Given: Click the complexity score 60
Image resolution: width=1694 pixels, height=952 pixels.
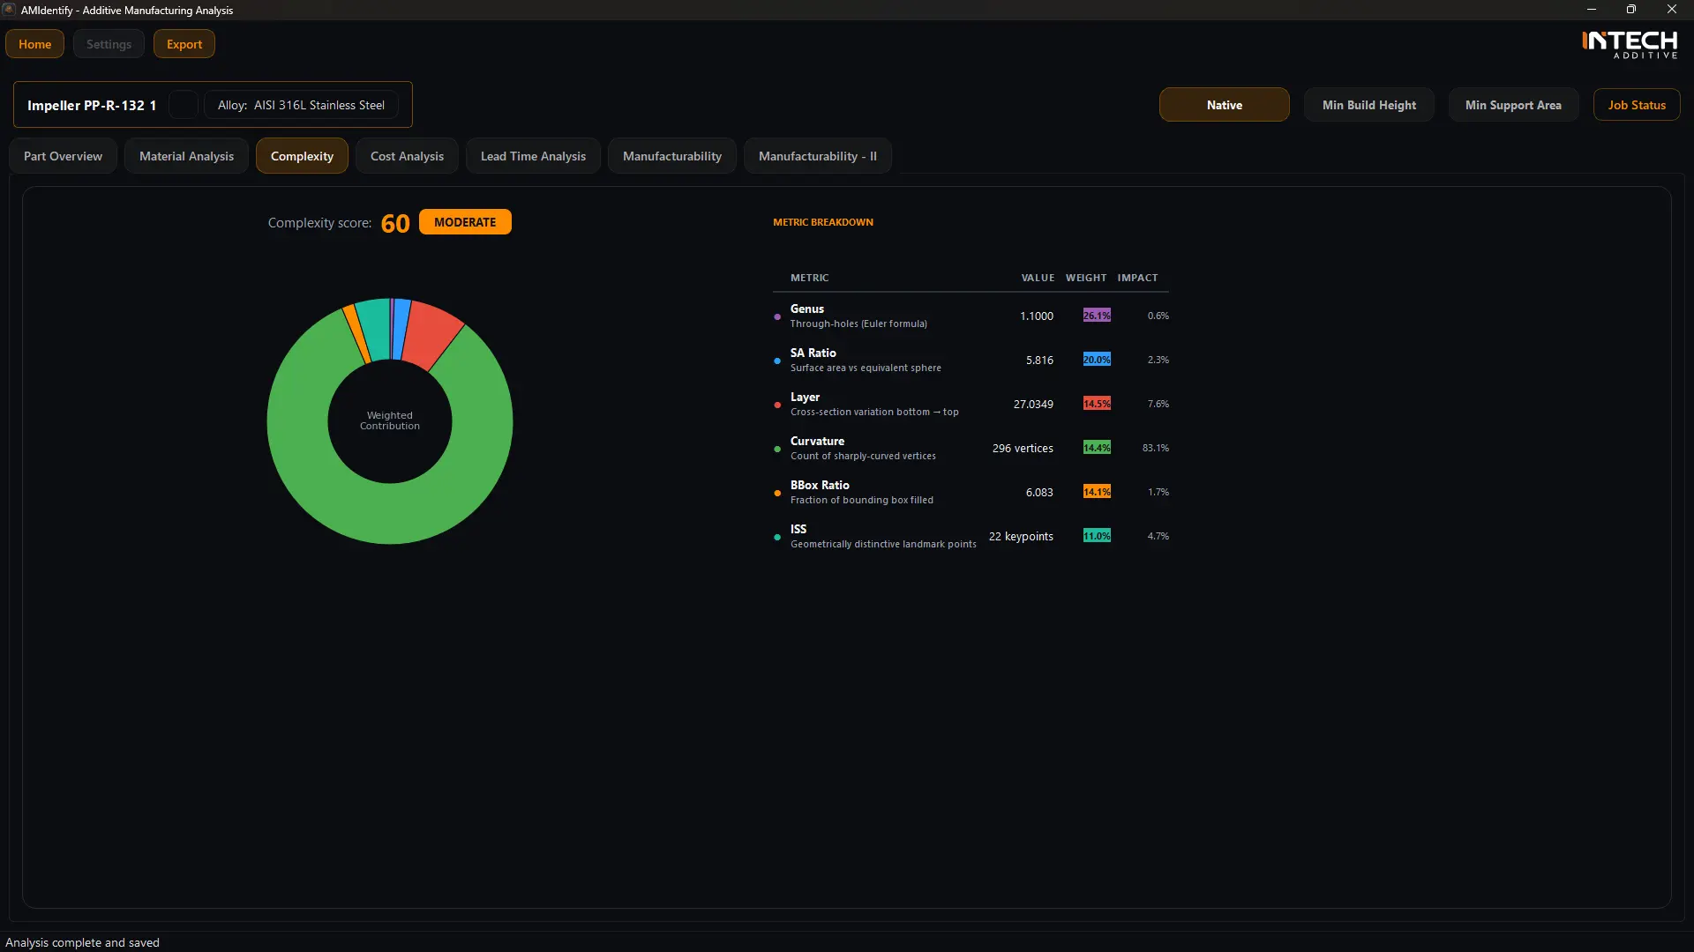Looking at the screenshot, I should pos(395,223).
